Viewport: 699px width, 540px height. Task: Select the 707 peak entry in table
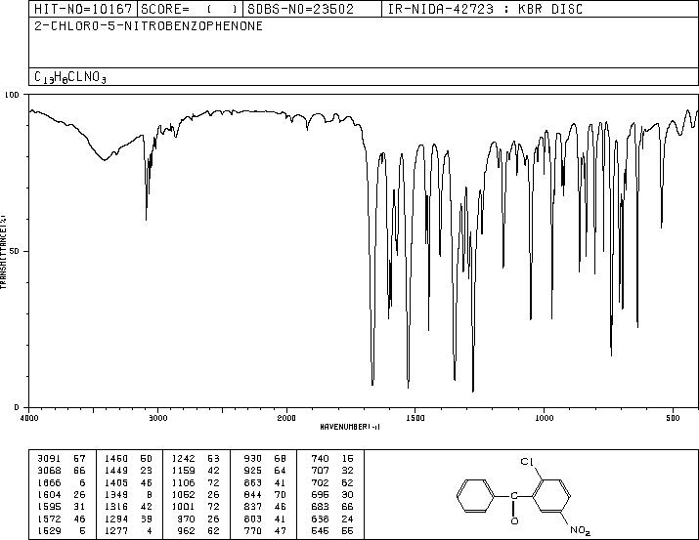[332, 471]
